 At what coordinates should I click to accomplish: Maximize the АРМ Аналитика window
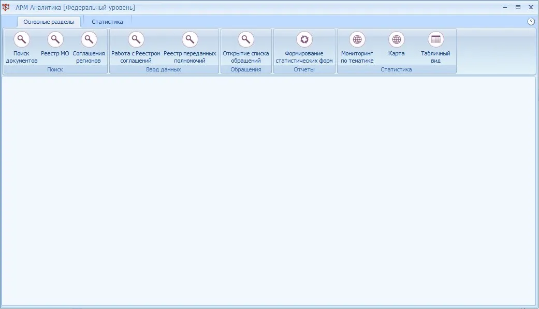[518, 7]
